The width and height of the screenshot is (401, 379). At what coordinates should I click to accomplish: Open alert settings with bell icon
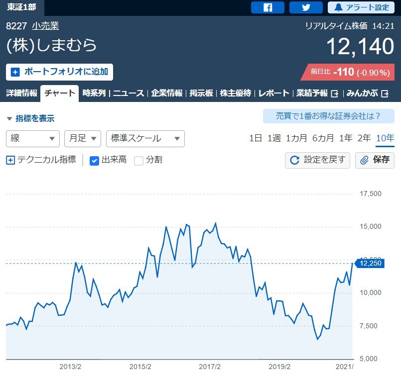361,7
